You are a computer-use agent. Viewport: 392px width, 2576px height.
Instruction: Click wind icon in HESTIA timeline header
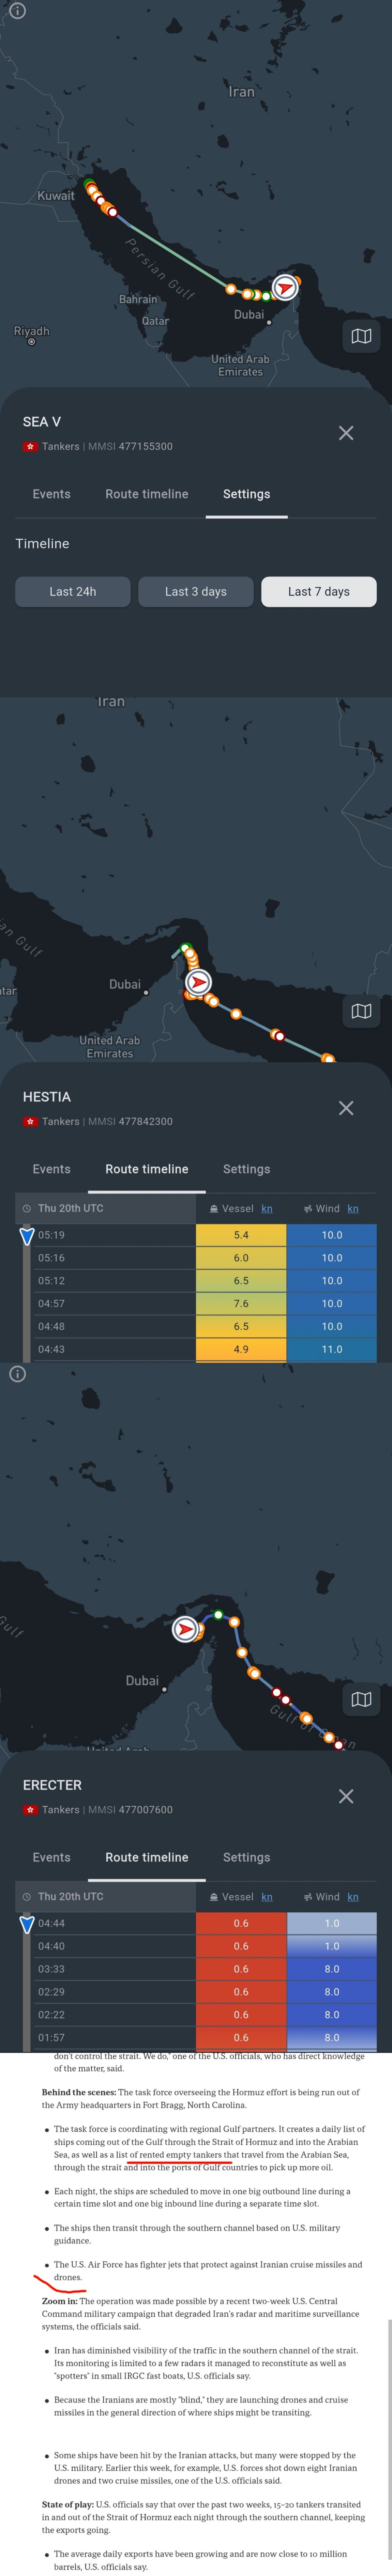point(308,1209)
